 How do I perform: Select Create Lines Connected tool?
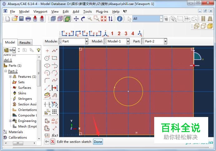pos(55,51)
